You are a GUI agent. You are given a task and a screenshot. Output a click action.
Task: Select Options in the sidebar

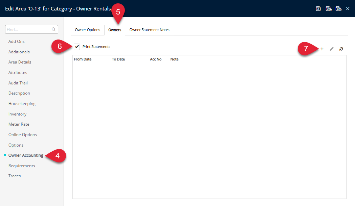point(16,145)
